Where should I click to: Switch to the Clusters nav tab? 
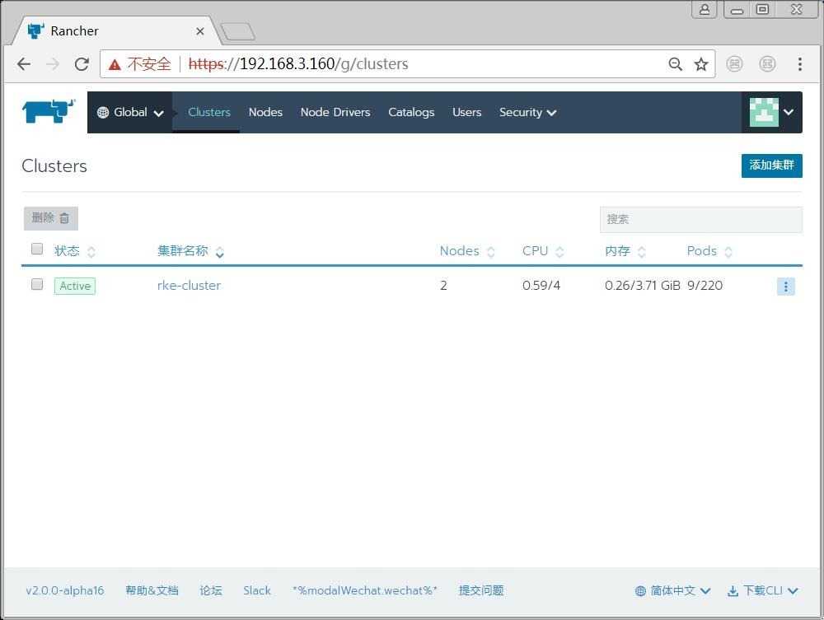pos(209,112)
